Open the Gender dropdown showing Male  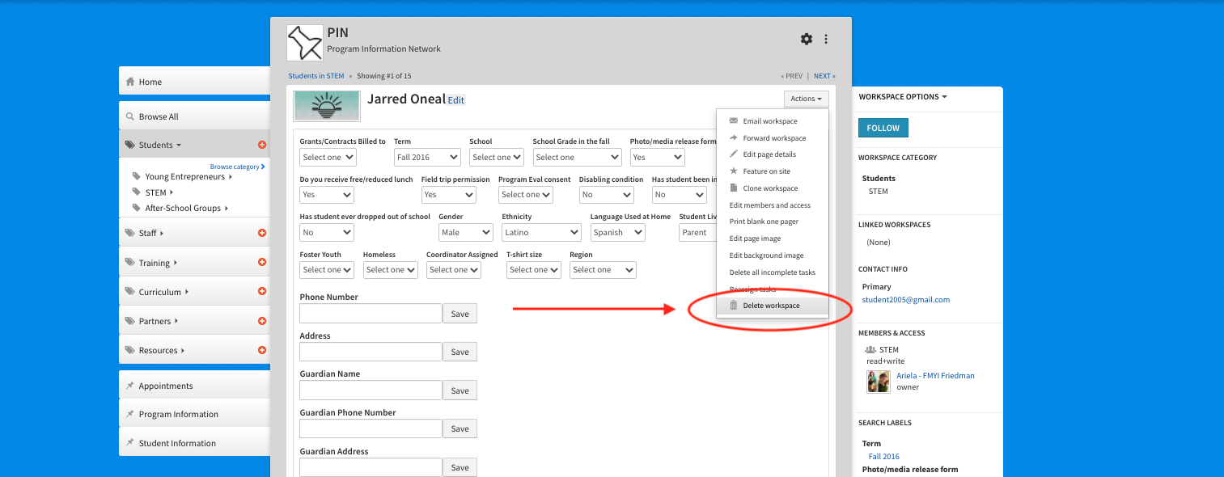465,232
